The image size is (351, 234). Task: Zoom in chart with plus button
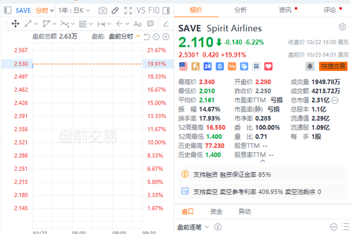tap(166, 37)
